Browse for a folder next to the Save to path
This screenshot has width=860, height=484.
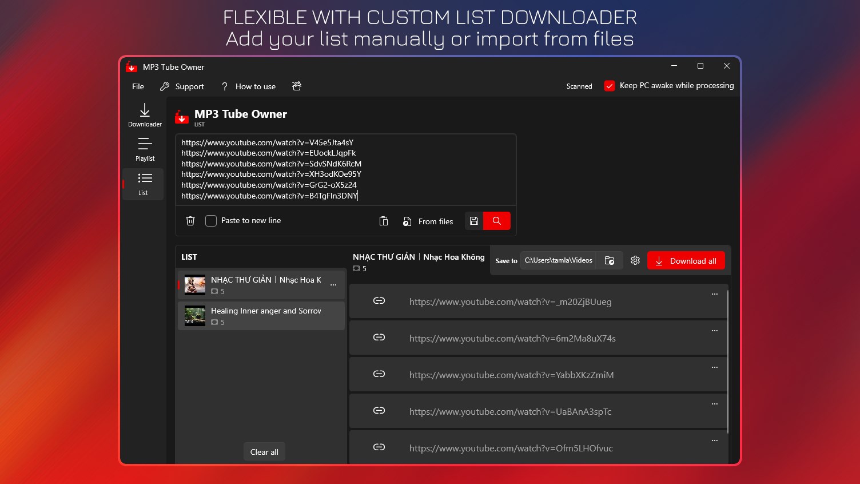610,260
